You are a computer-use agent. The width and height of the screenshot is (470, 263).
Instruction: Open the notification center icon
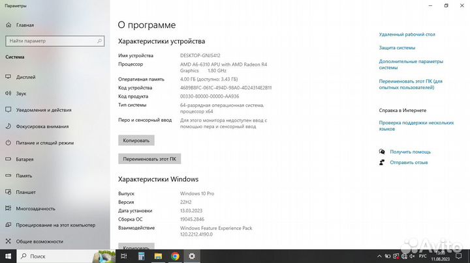click(459, 256)
